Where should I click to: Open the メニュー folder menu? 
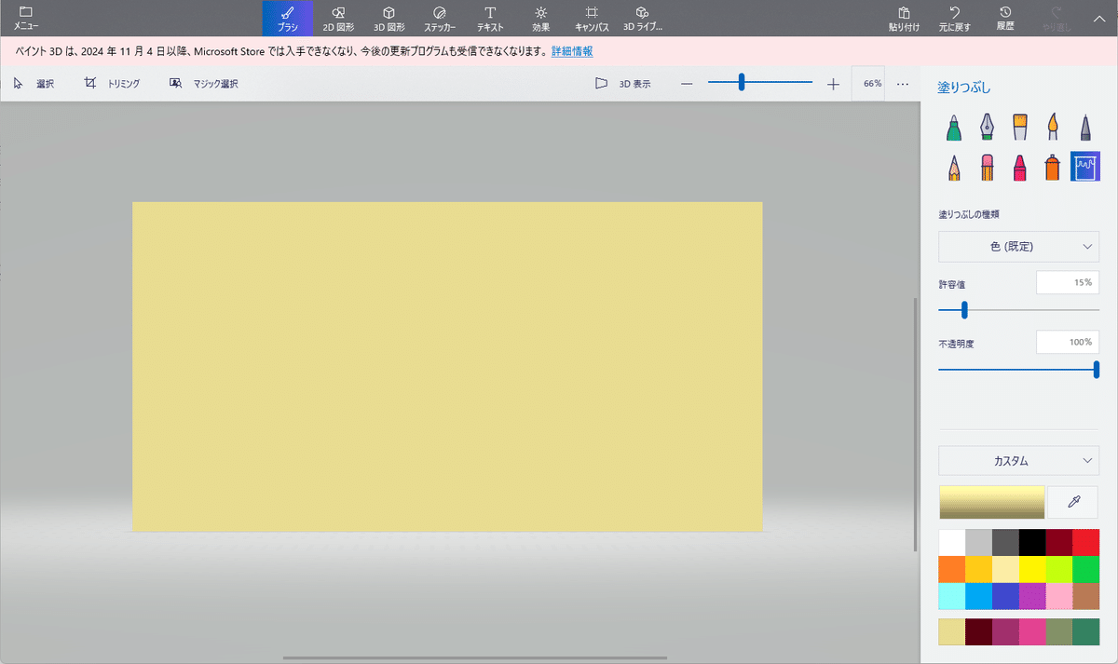(26, 18)
